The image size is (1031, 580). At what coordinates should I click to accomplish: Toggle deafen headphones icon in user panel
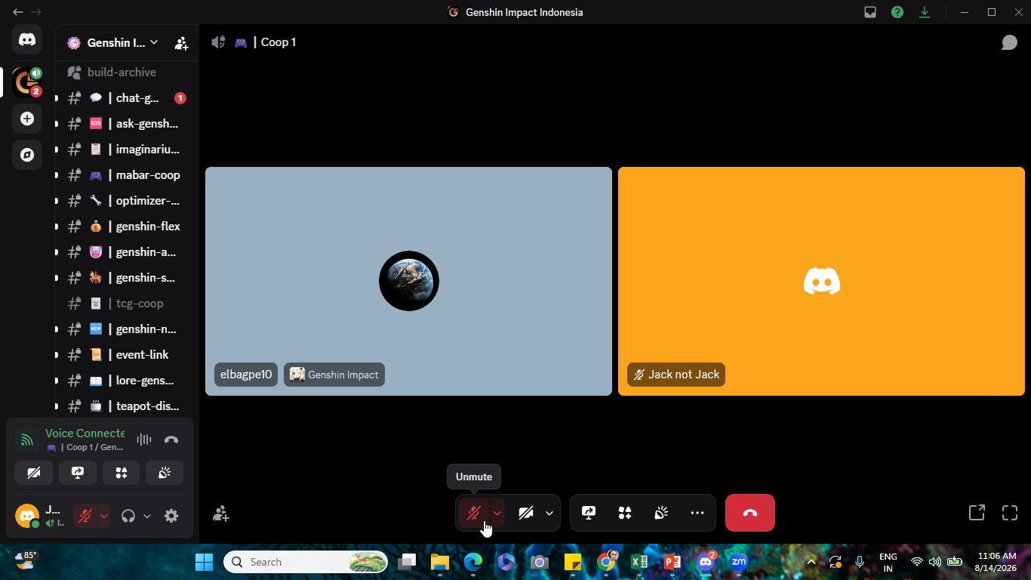point(128,516)
